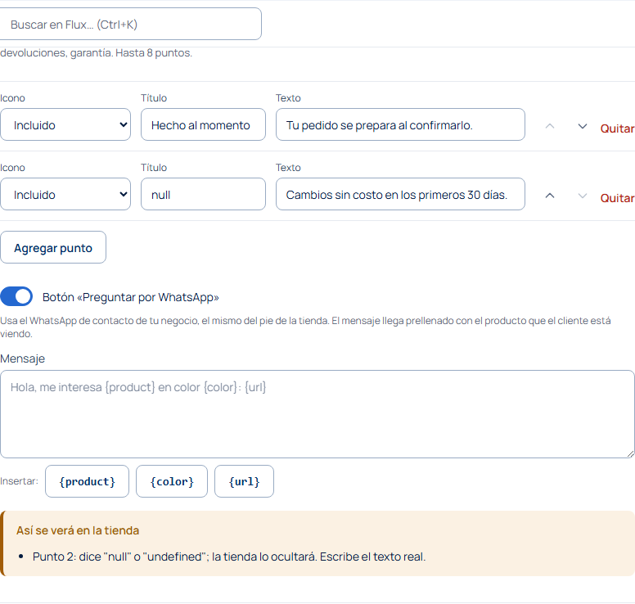Remove the 'Hecho al momento' point with Quitar

pos(617,128)
